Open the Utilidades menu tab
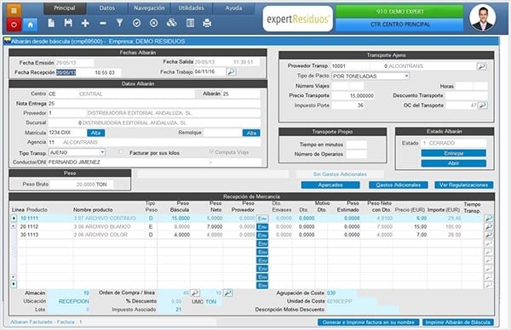 tap(192, 9)
